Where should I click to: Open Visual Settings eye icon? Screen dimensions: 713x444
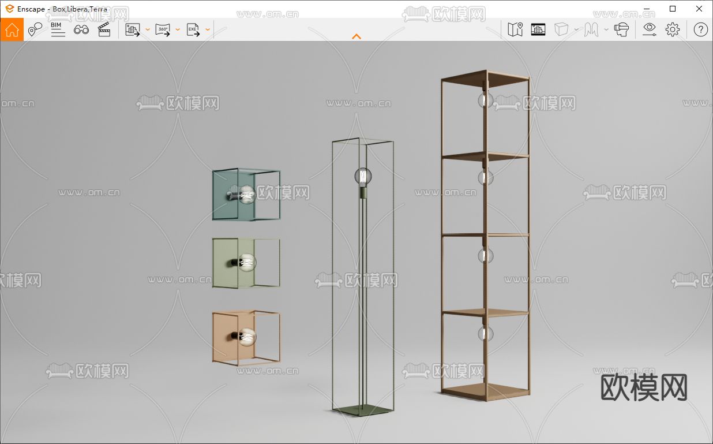650,29
